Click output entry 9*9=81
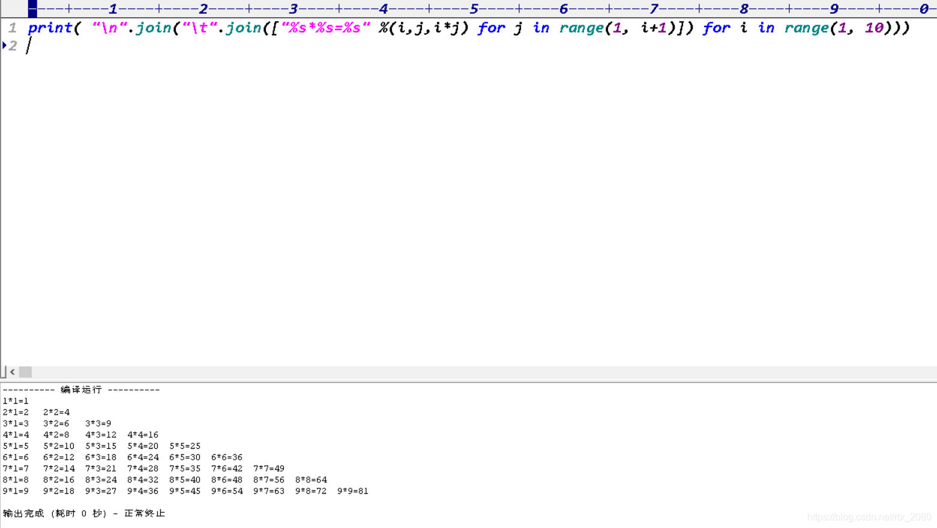This screenshot has width=937, height=528. (353, 491)
